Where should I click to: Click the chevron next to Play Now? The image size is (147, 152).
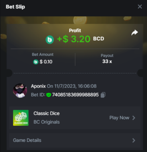[134, 118]
